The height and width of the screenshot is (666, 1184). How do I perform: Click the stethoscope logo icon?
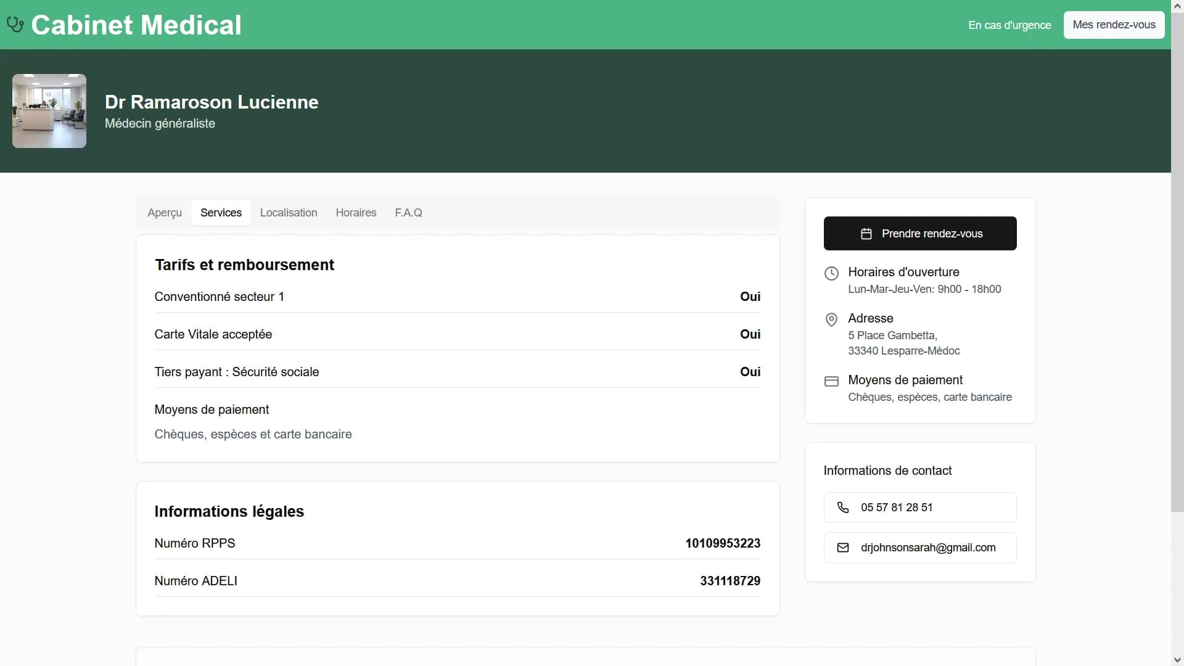click(x=15, y=25)
